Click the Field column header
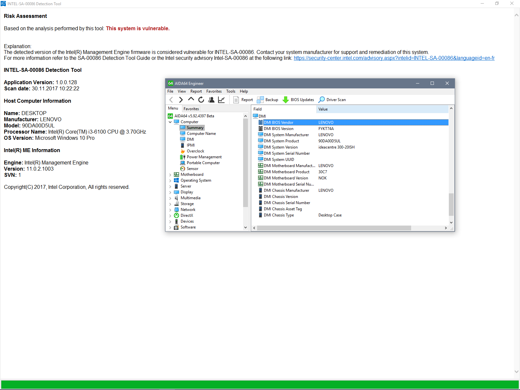 click(x=284, y=109)
